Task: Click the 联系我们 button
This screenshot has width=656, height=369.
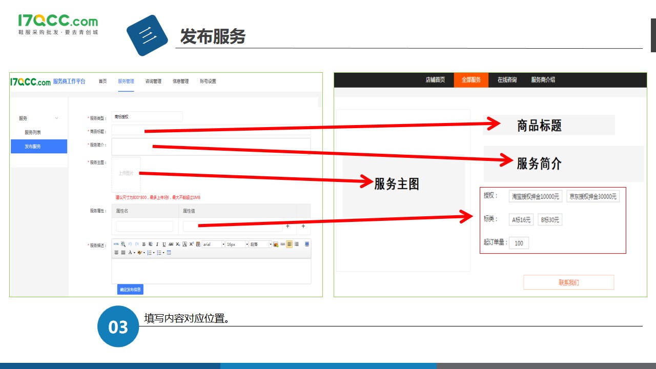Action: point(568,282)
